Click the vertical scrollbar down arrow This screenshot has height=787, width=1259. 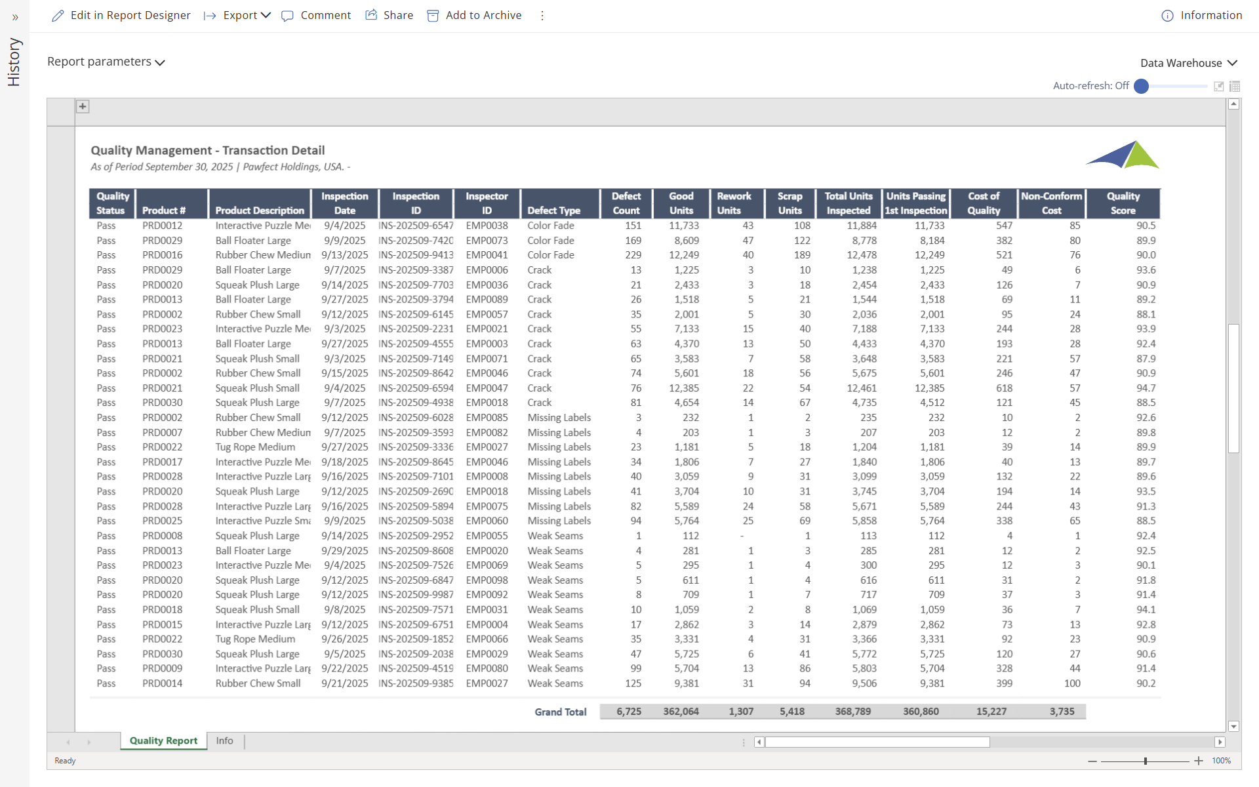[1233, 726]
